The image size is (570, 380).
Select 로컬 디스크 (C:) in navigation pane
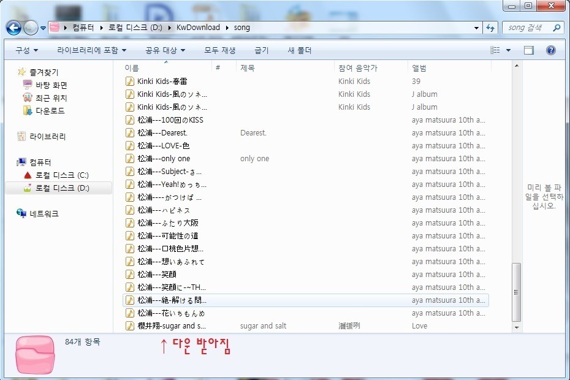tap(62, 175)
